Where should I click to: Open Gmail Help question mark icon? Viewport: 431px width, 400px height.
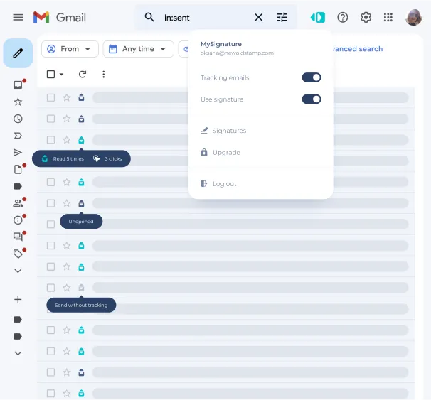(x=343, y=18)
